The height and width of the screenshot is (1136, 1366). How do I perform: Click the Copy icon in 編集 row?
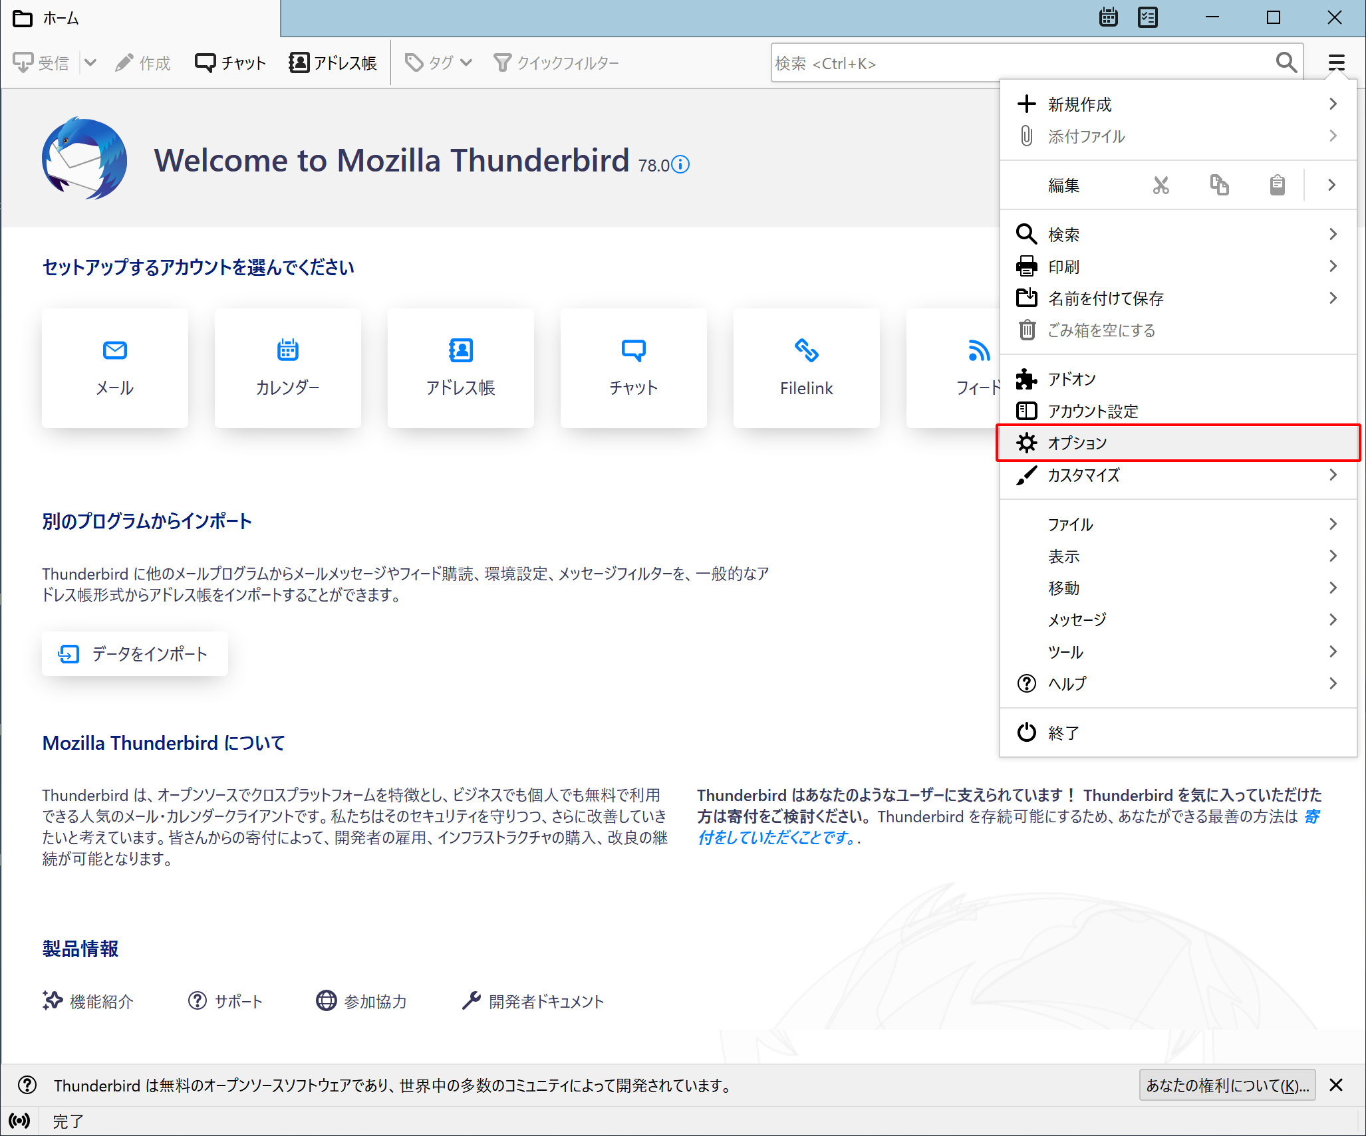[1219, 185]
